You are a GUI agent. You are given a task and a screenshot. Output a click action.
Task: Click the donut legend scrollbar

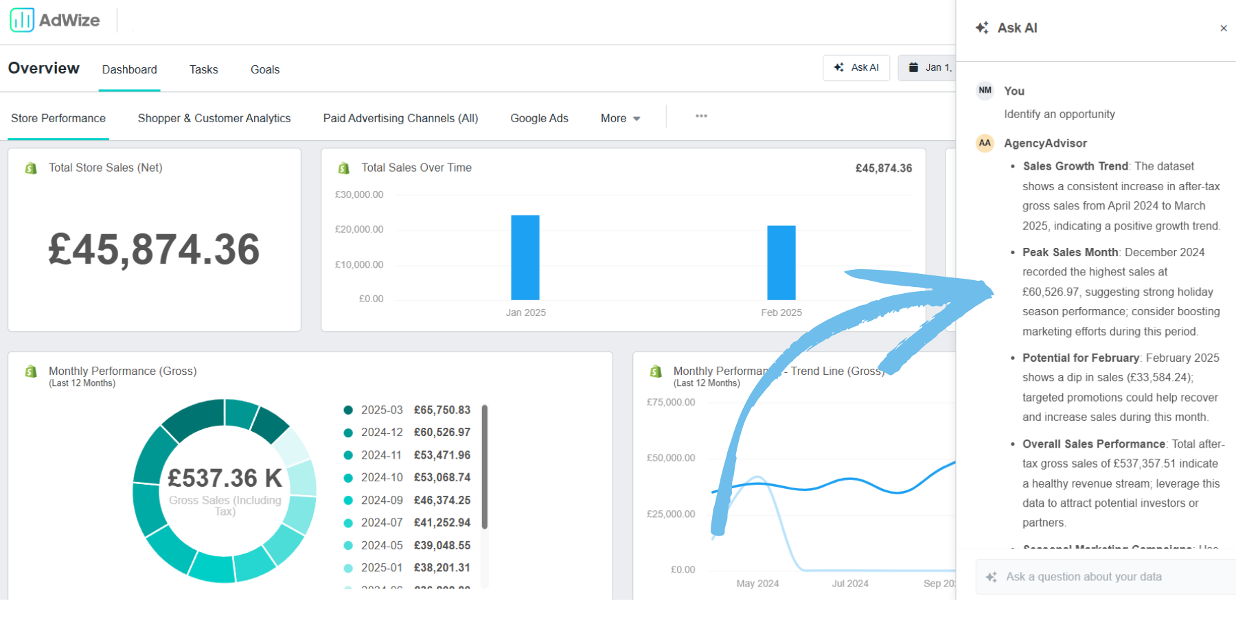[x=484, y=467]
